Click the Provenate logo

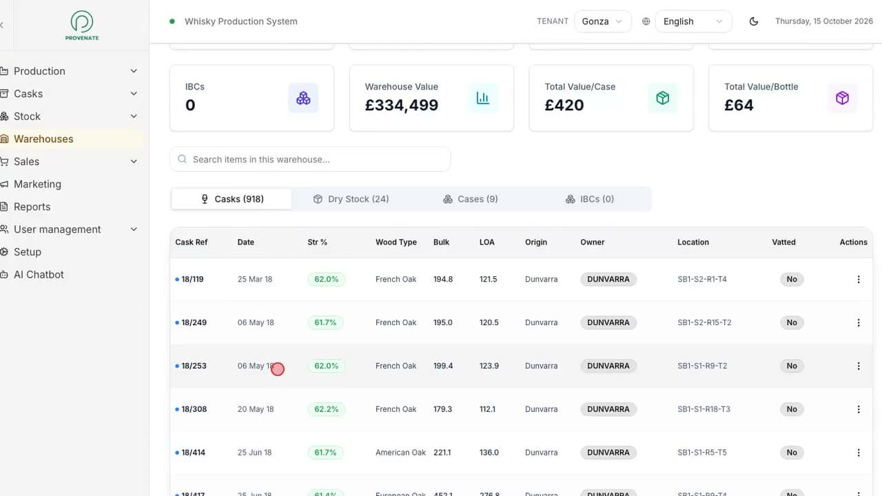(x=83, y=25)
